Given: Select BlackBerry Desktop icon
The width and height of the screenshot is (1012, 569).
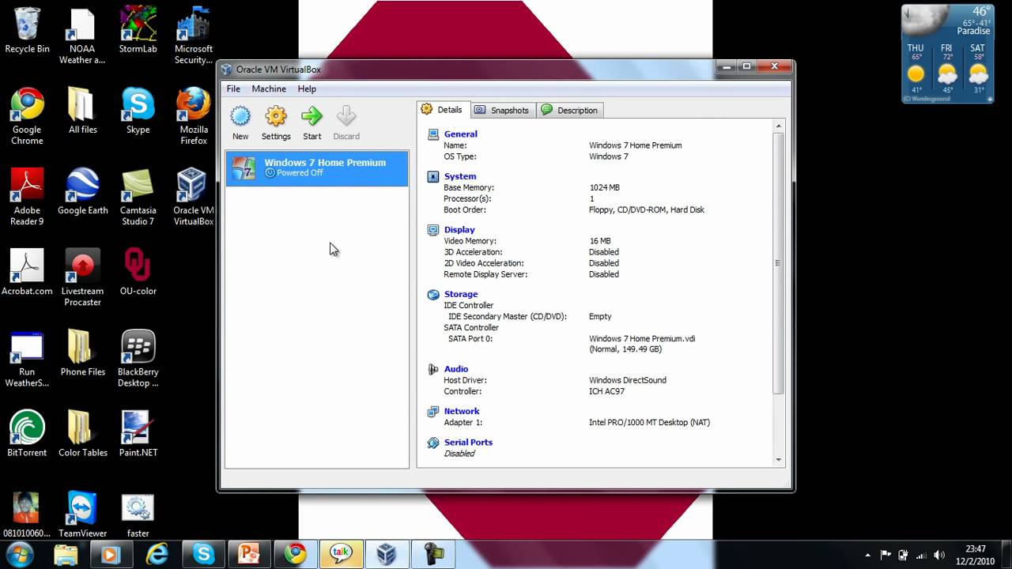Looking at the screenshot, I should [x=138, y=359].
